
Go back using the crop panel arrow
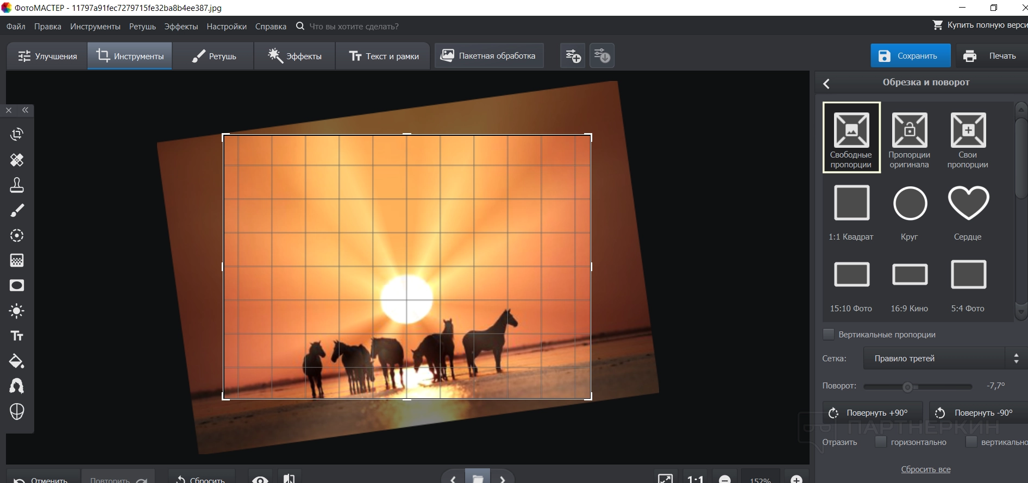826,83
